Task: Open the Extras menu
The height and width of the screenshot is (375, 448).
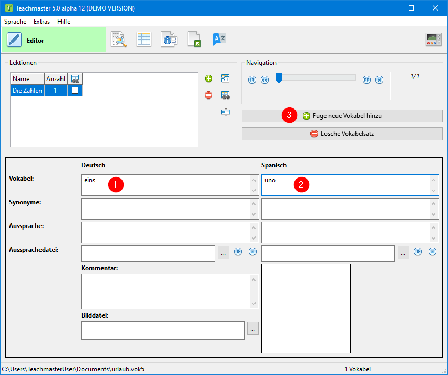Action: 42,22
